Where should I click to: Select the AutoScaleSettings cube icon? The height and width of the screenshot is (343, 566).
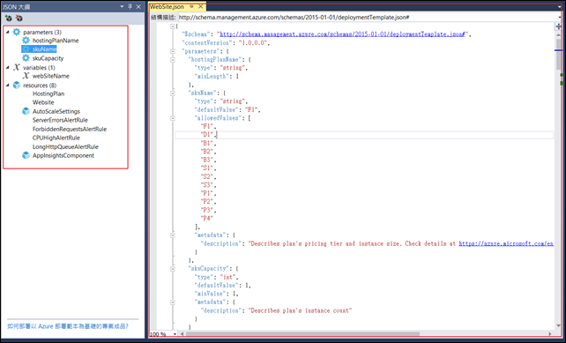26,111
